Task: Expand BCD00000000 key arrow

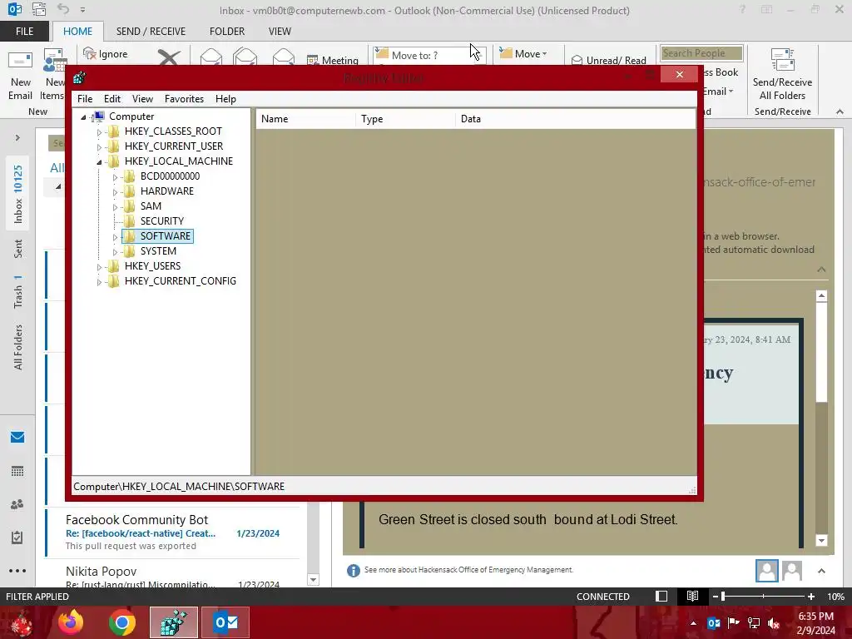Action: click(115, 177)
